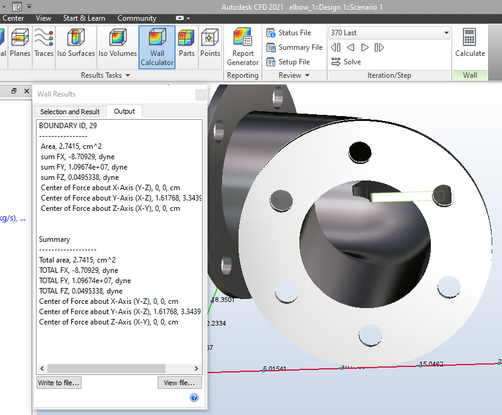
Task: Click the quick access toolbar icon
Action: (17, 7)
